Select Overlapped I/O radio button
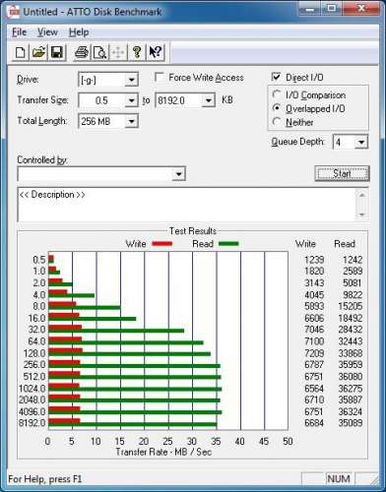386x492 pixels. (x=277, y=108)
